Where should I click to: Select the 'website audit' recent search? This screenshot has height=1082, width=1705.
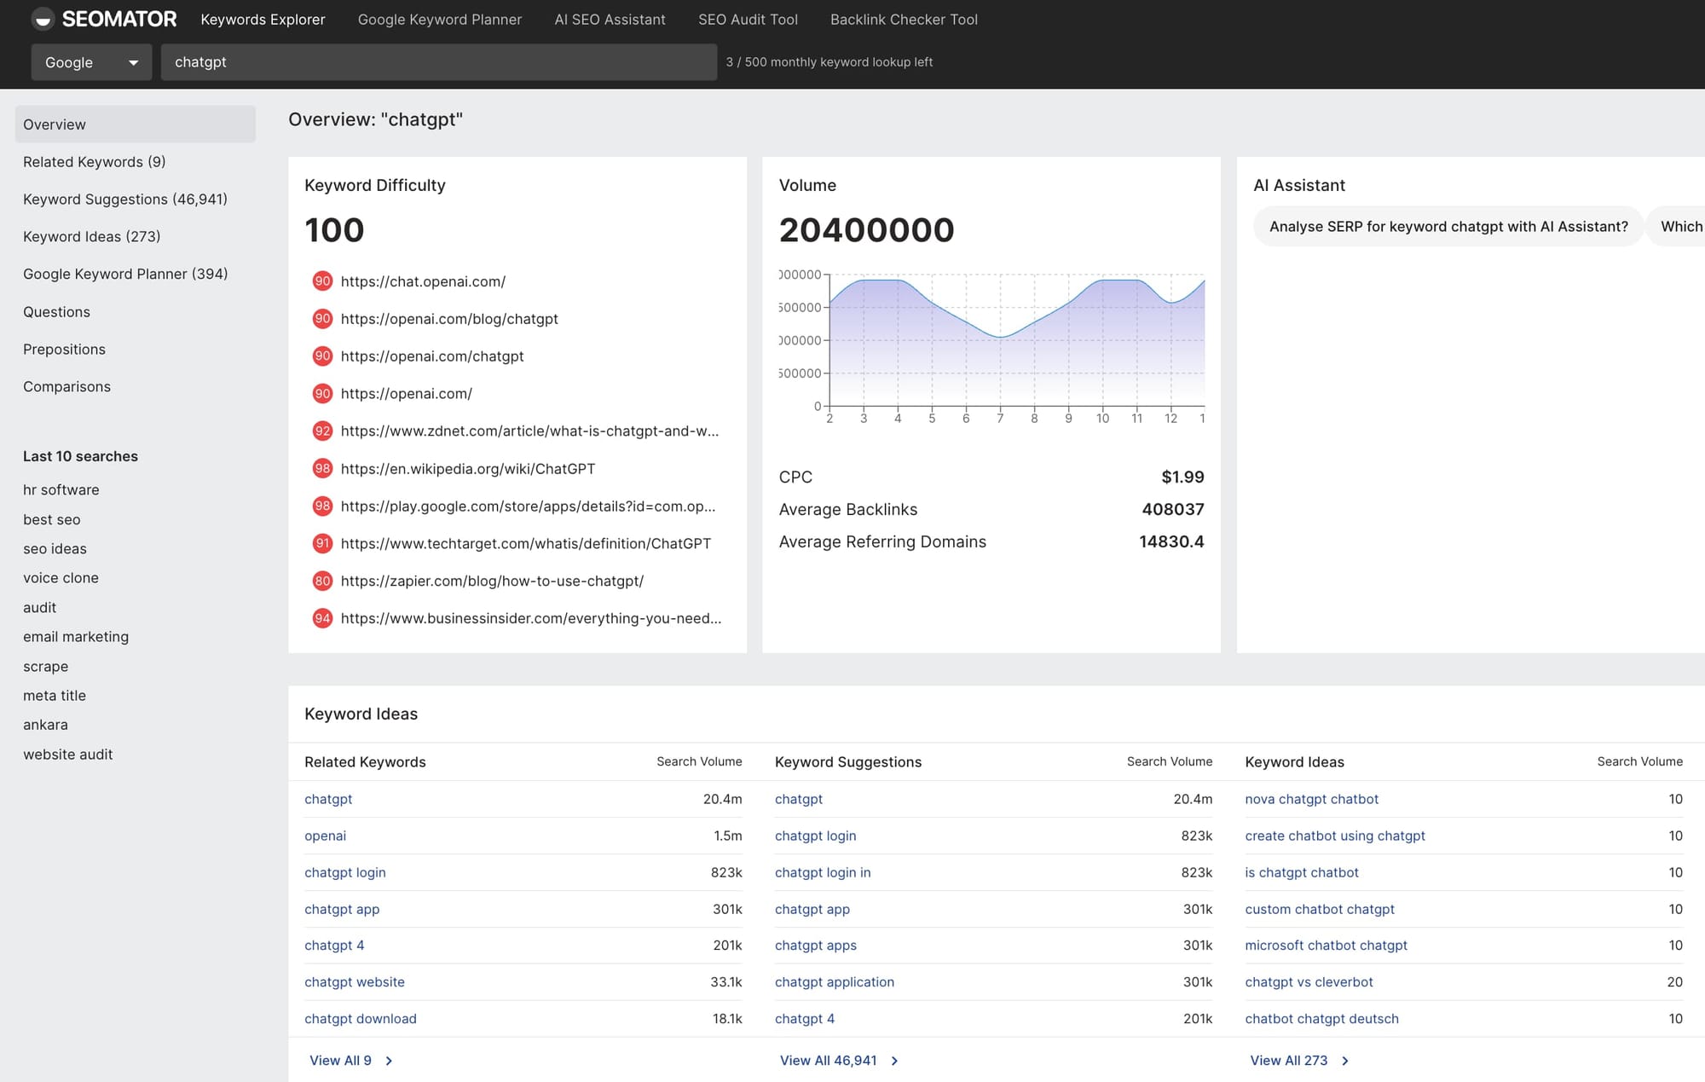pos(68,755)
